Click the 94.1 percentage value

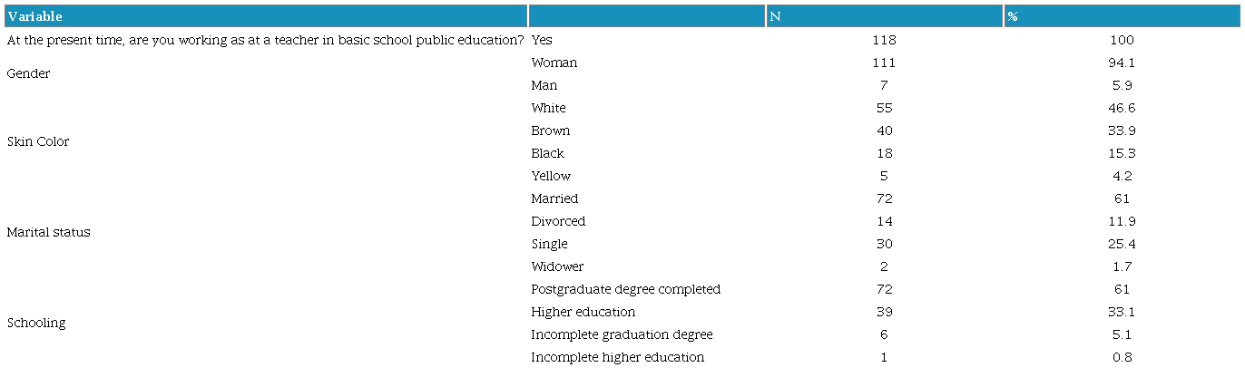coord(1122,63)
